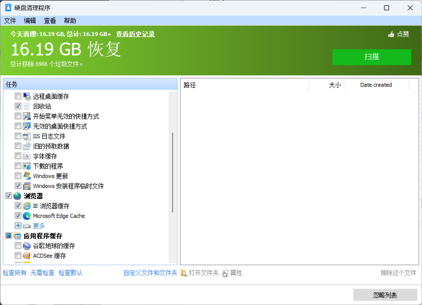Viewport: 422px width, 305px height.
Task: Check the 远程桌面缓存 checkbox
Action: point(18,97)
